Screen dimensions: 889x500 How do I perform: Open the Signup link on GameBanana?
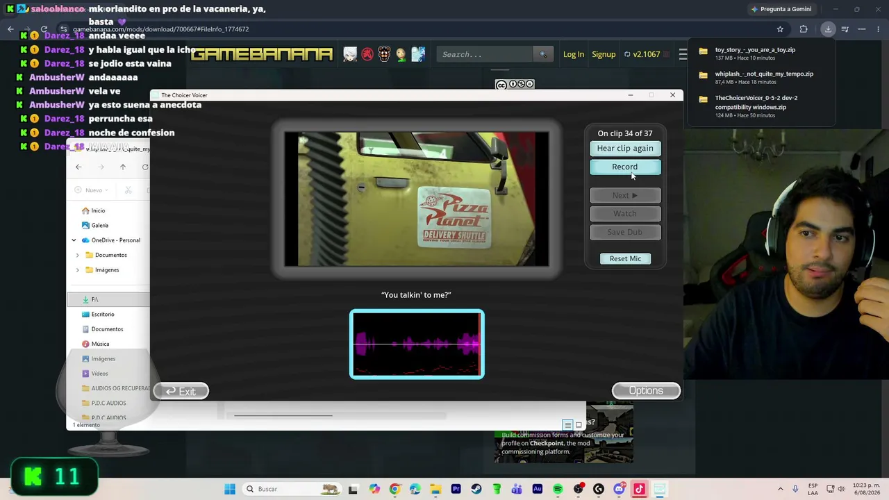click(x=604, y=54)
